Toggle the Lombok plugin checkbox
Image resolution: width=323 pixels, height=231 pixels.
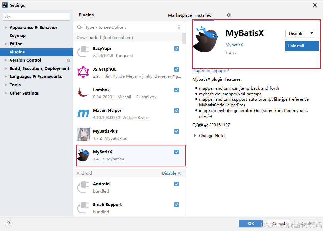(x=177, y=90)
